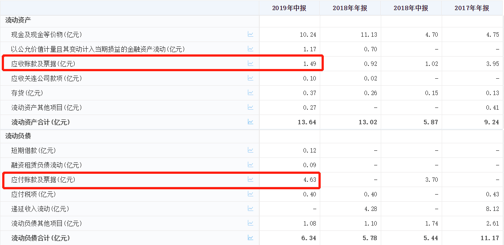Image resolution: width=504 pixels, height=245 pixels.
Task: Click trend icon next to 短期借款
Action: tap(250, 150)
